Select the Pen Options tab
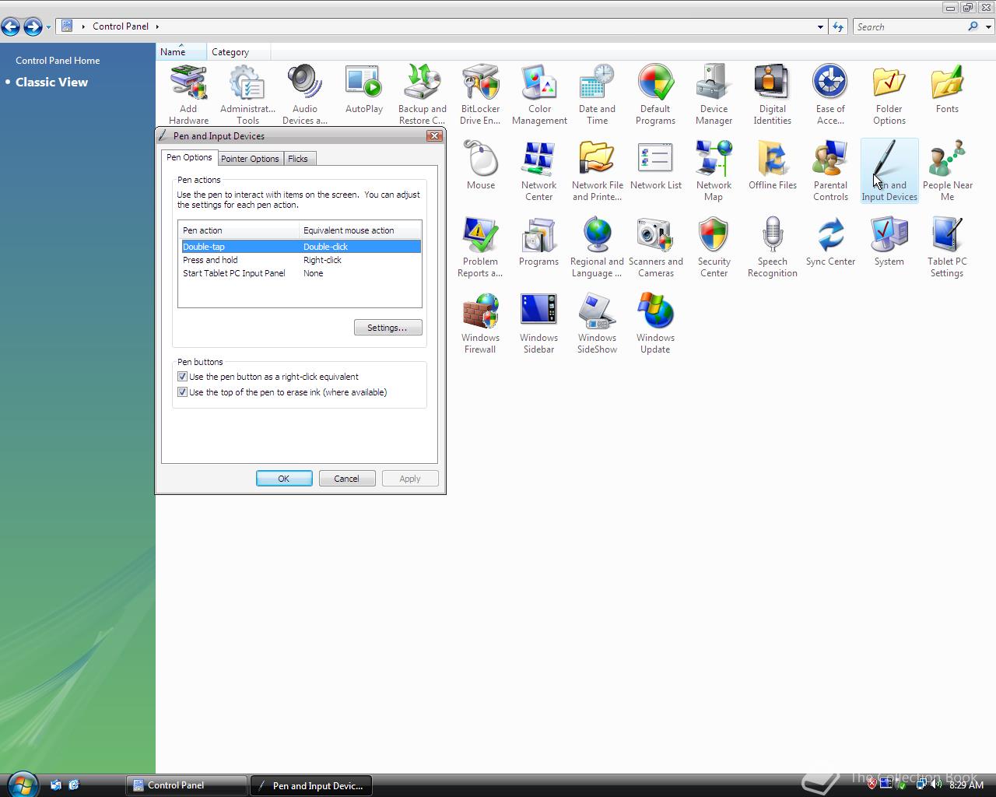This screenshot has height=797, width=996. 189,157
